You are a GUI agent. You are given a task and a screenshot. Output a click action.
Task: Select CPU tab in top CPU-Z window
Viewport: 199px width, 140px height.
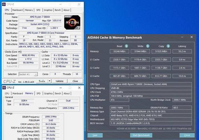(x=7, y=10)
